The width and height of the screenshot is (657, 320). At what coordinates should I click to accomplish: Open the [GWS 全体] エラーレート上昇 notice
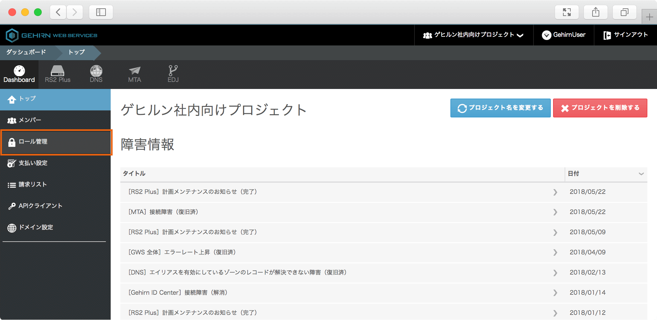(182, 252)
